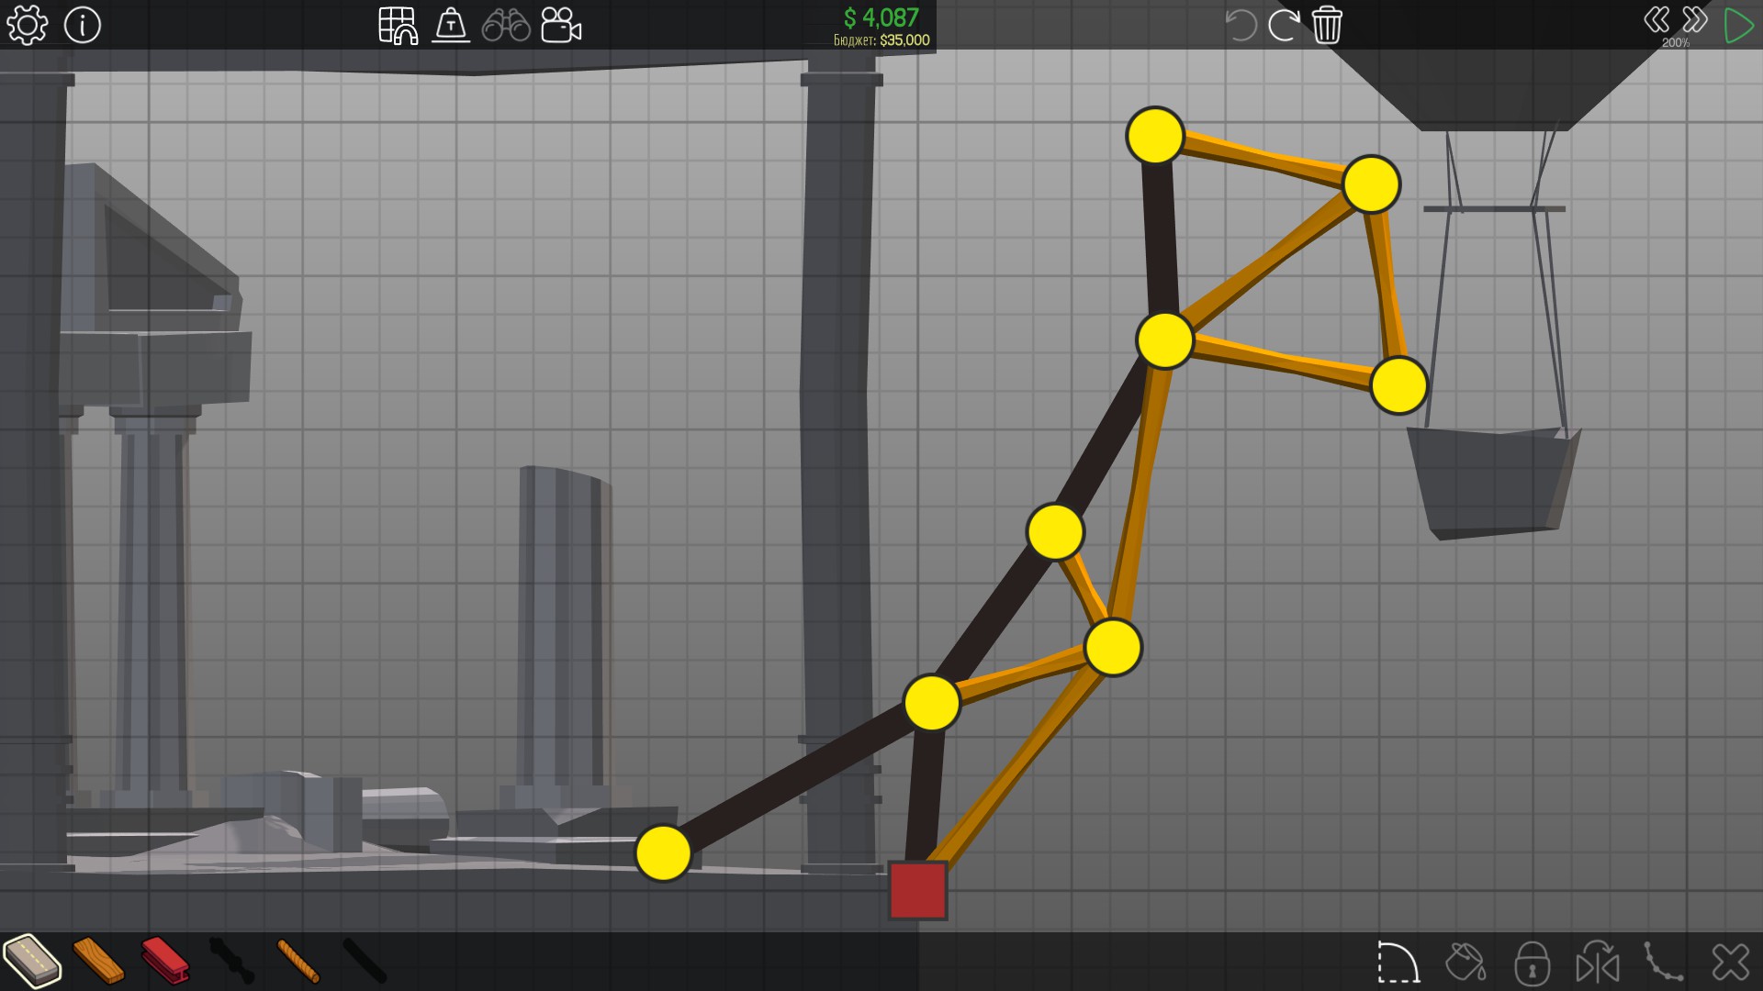Undo the last action
Viewport: 1763px width, 991px height.
coord(1241,25)
